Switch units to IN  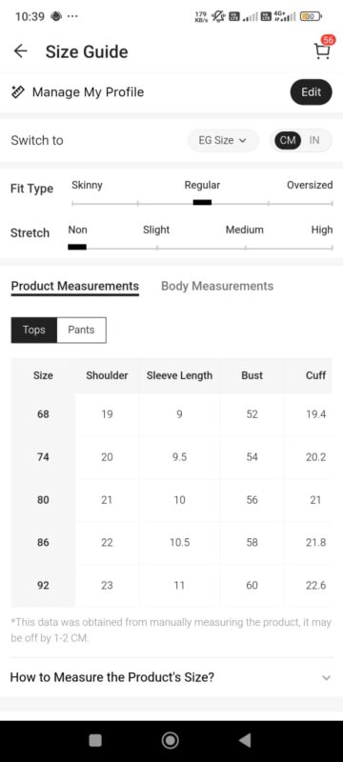click(314, 140)
